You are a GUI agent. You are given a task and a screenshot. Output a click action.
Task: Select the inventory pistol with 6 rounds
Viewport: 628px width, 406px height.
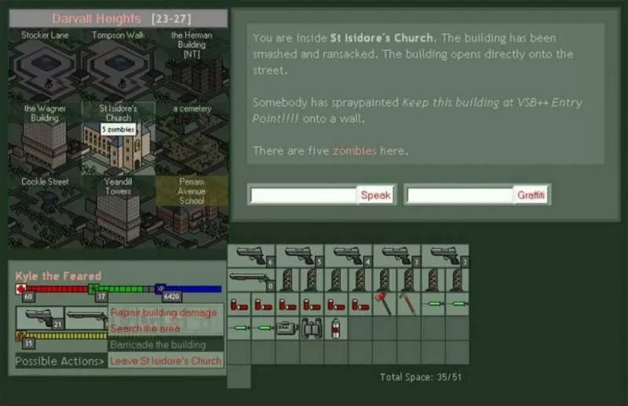click(251, 256)
